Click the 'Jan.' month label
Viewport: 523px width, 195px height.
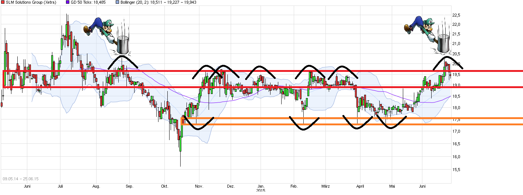pyautogui.click(x=261, y=187)
